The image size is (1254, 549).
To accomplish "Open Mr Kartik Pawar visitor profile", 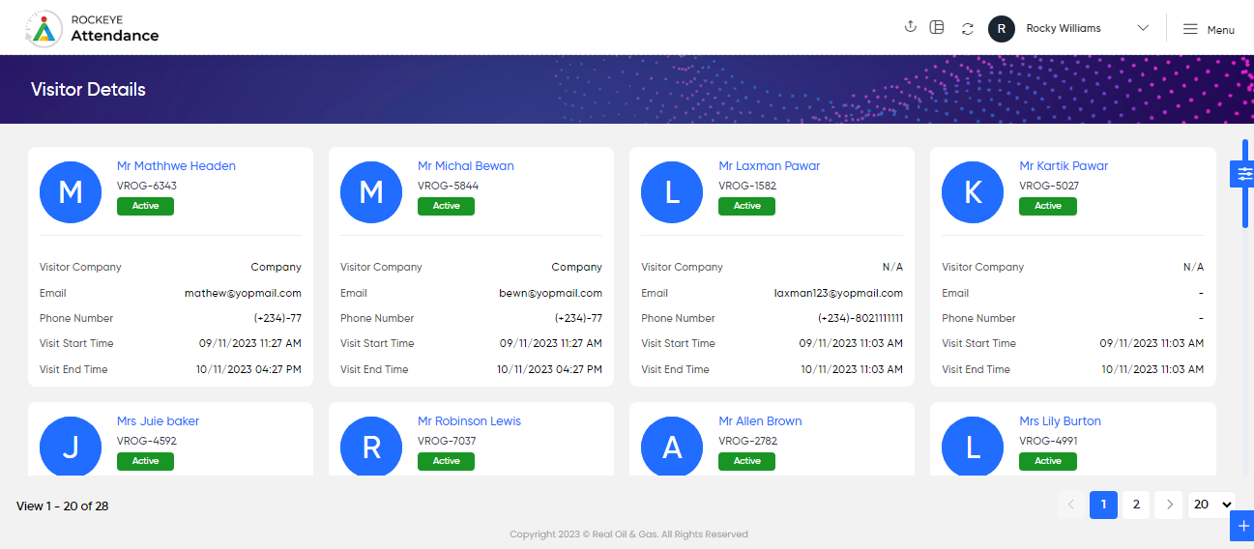I will tap(1064, 165).
